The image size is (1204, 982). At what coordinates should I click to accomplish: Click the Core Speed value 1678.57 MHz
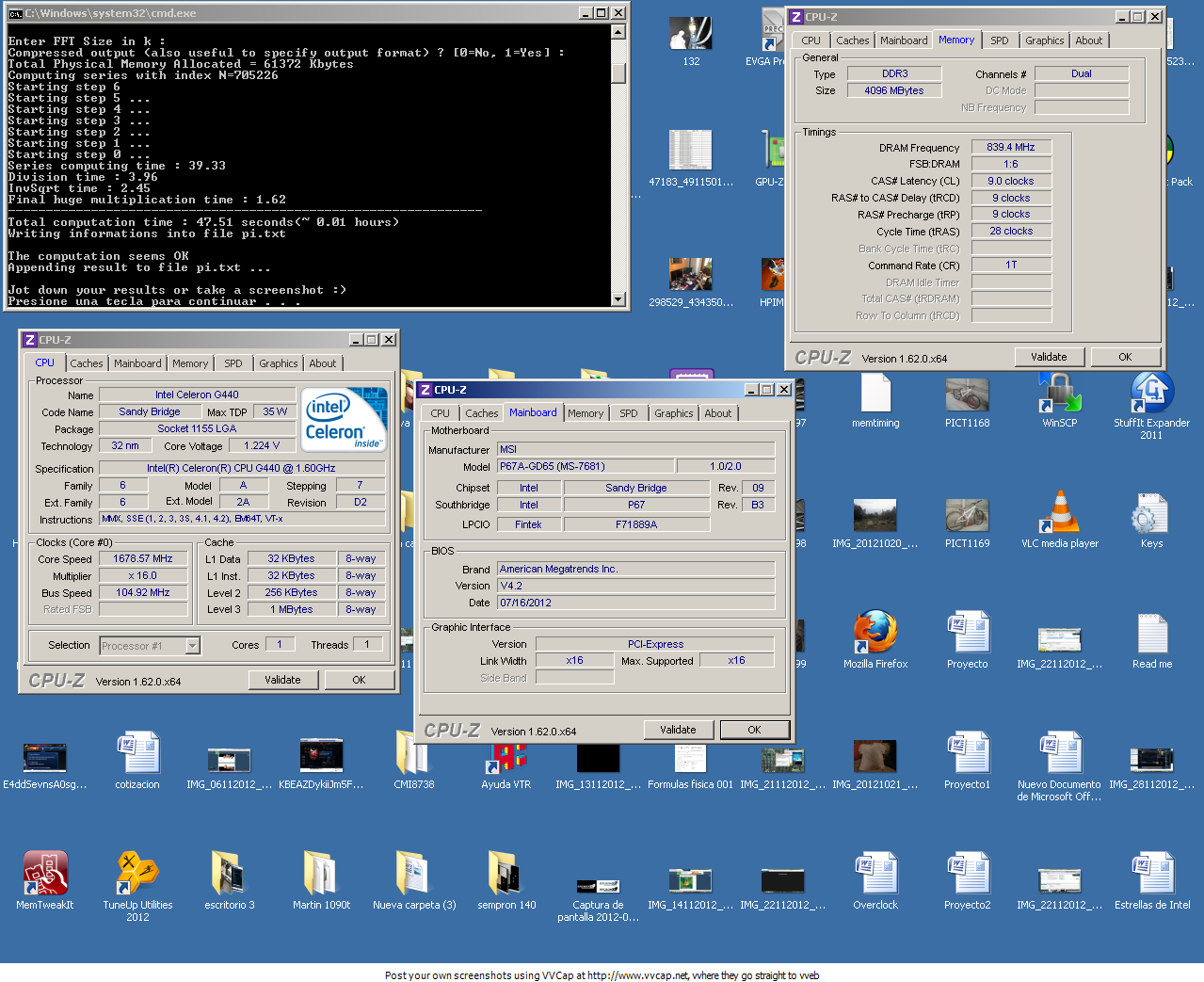[143, 558]
